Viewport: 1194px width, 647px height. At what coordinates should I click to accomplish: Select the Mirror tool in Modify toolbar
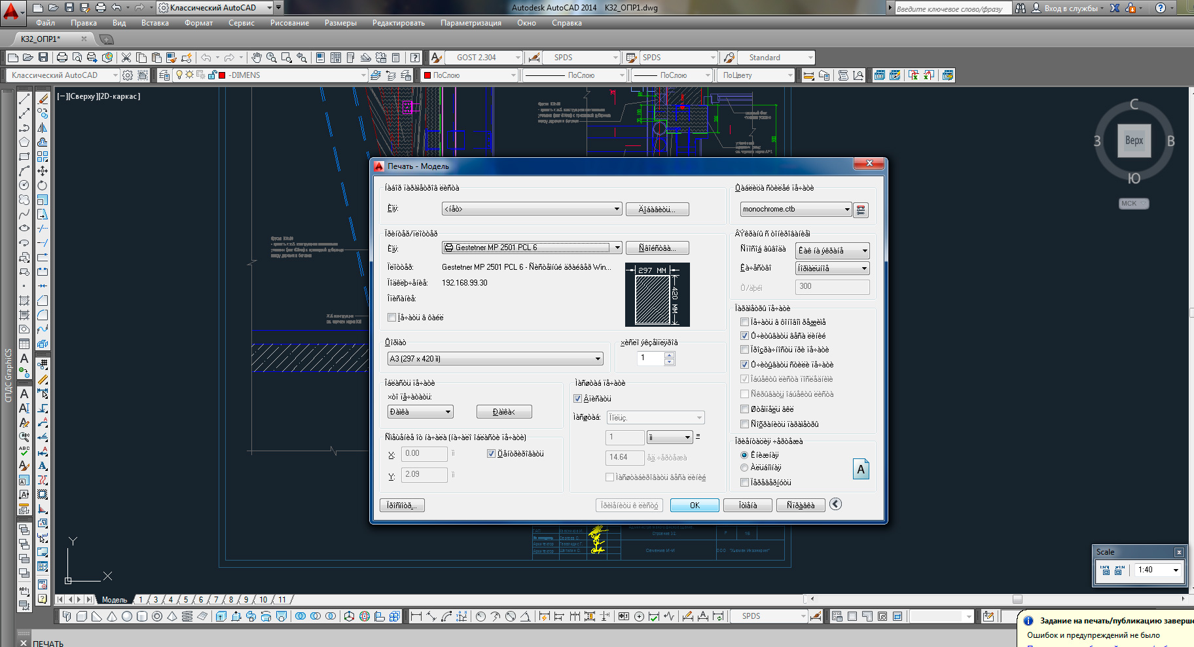coord(43,128)
